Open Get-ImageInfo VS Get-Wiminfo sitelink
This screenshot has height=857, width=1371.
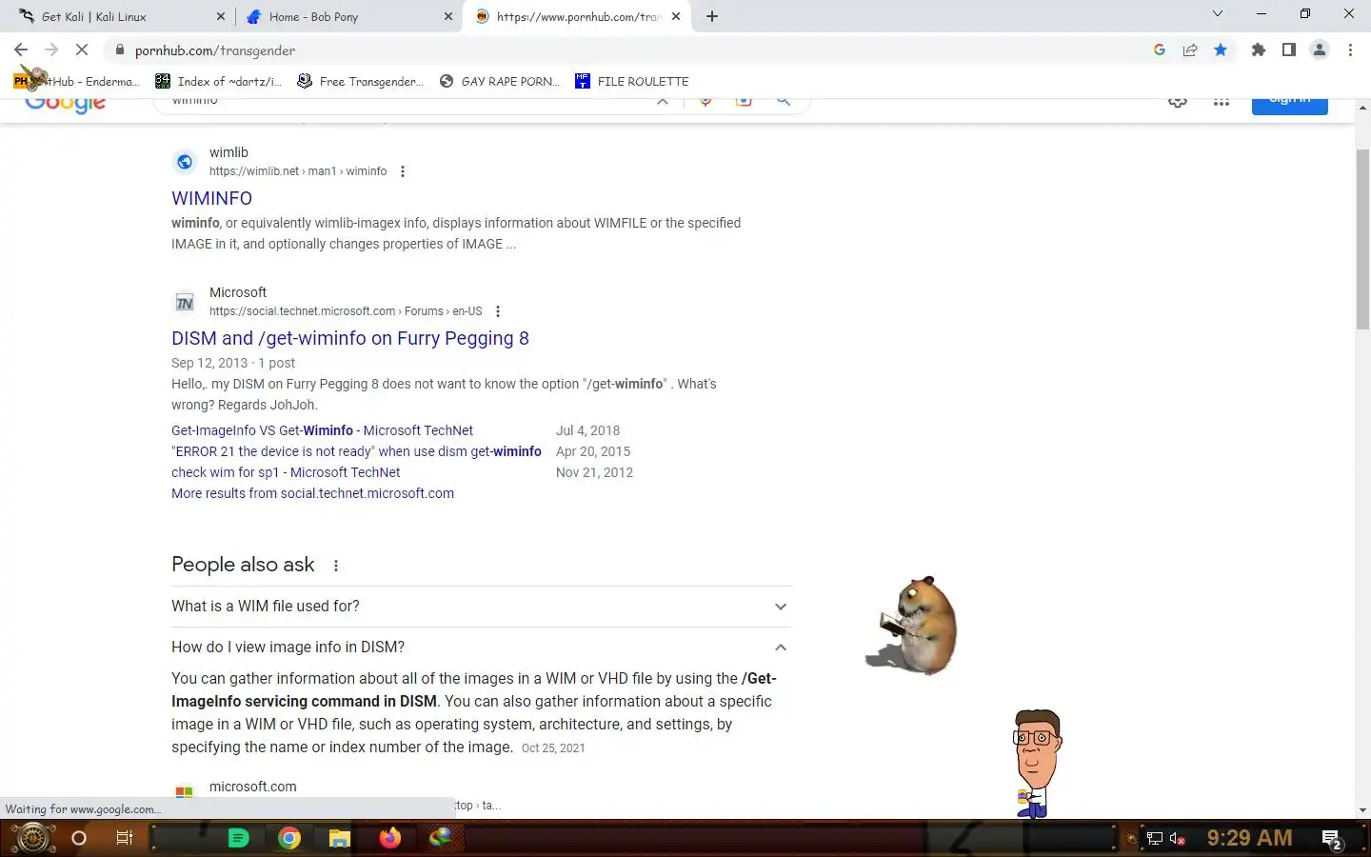click(x=322, y=430)
